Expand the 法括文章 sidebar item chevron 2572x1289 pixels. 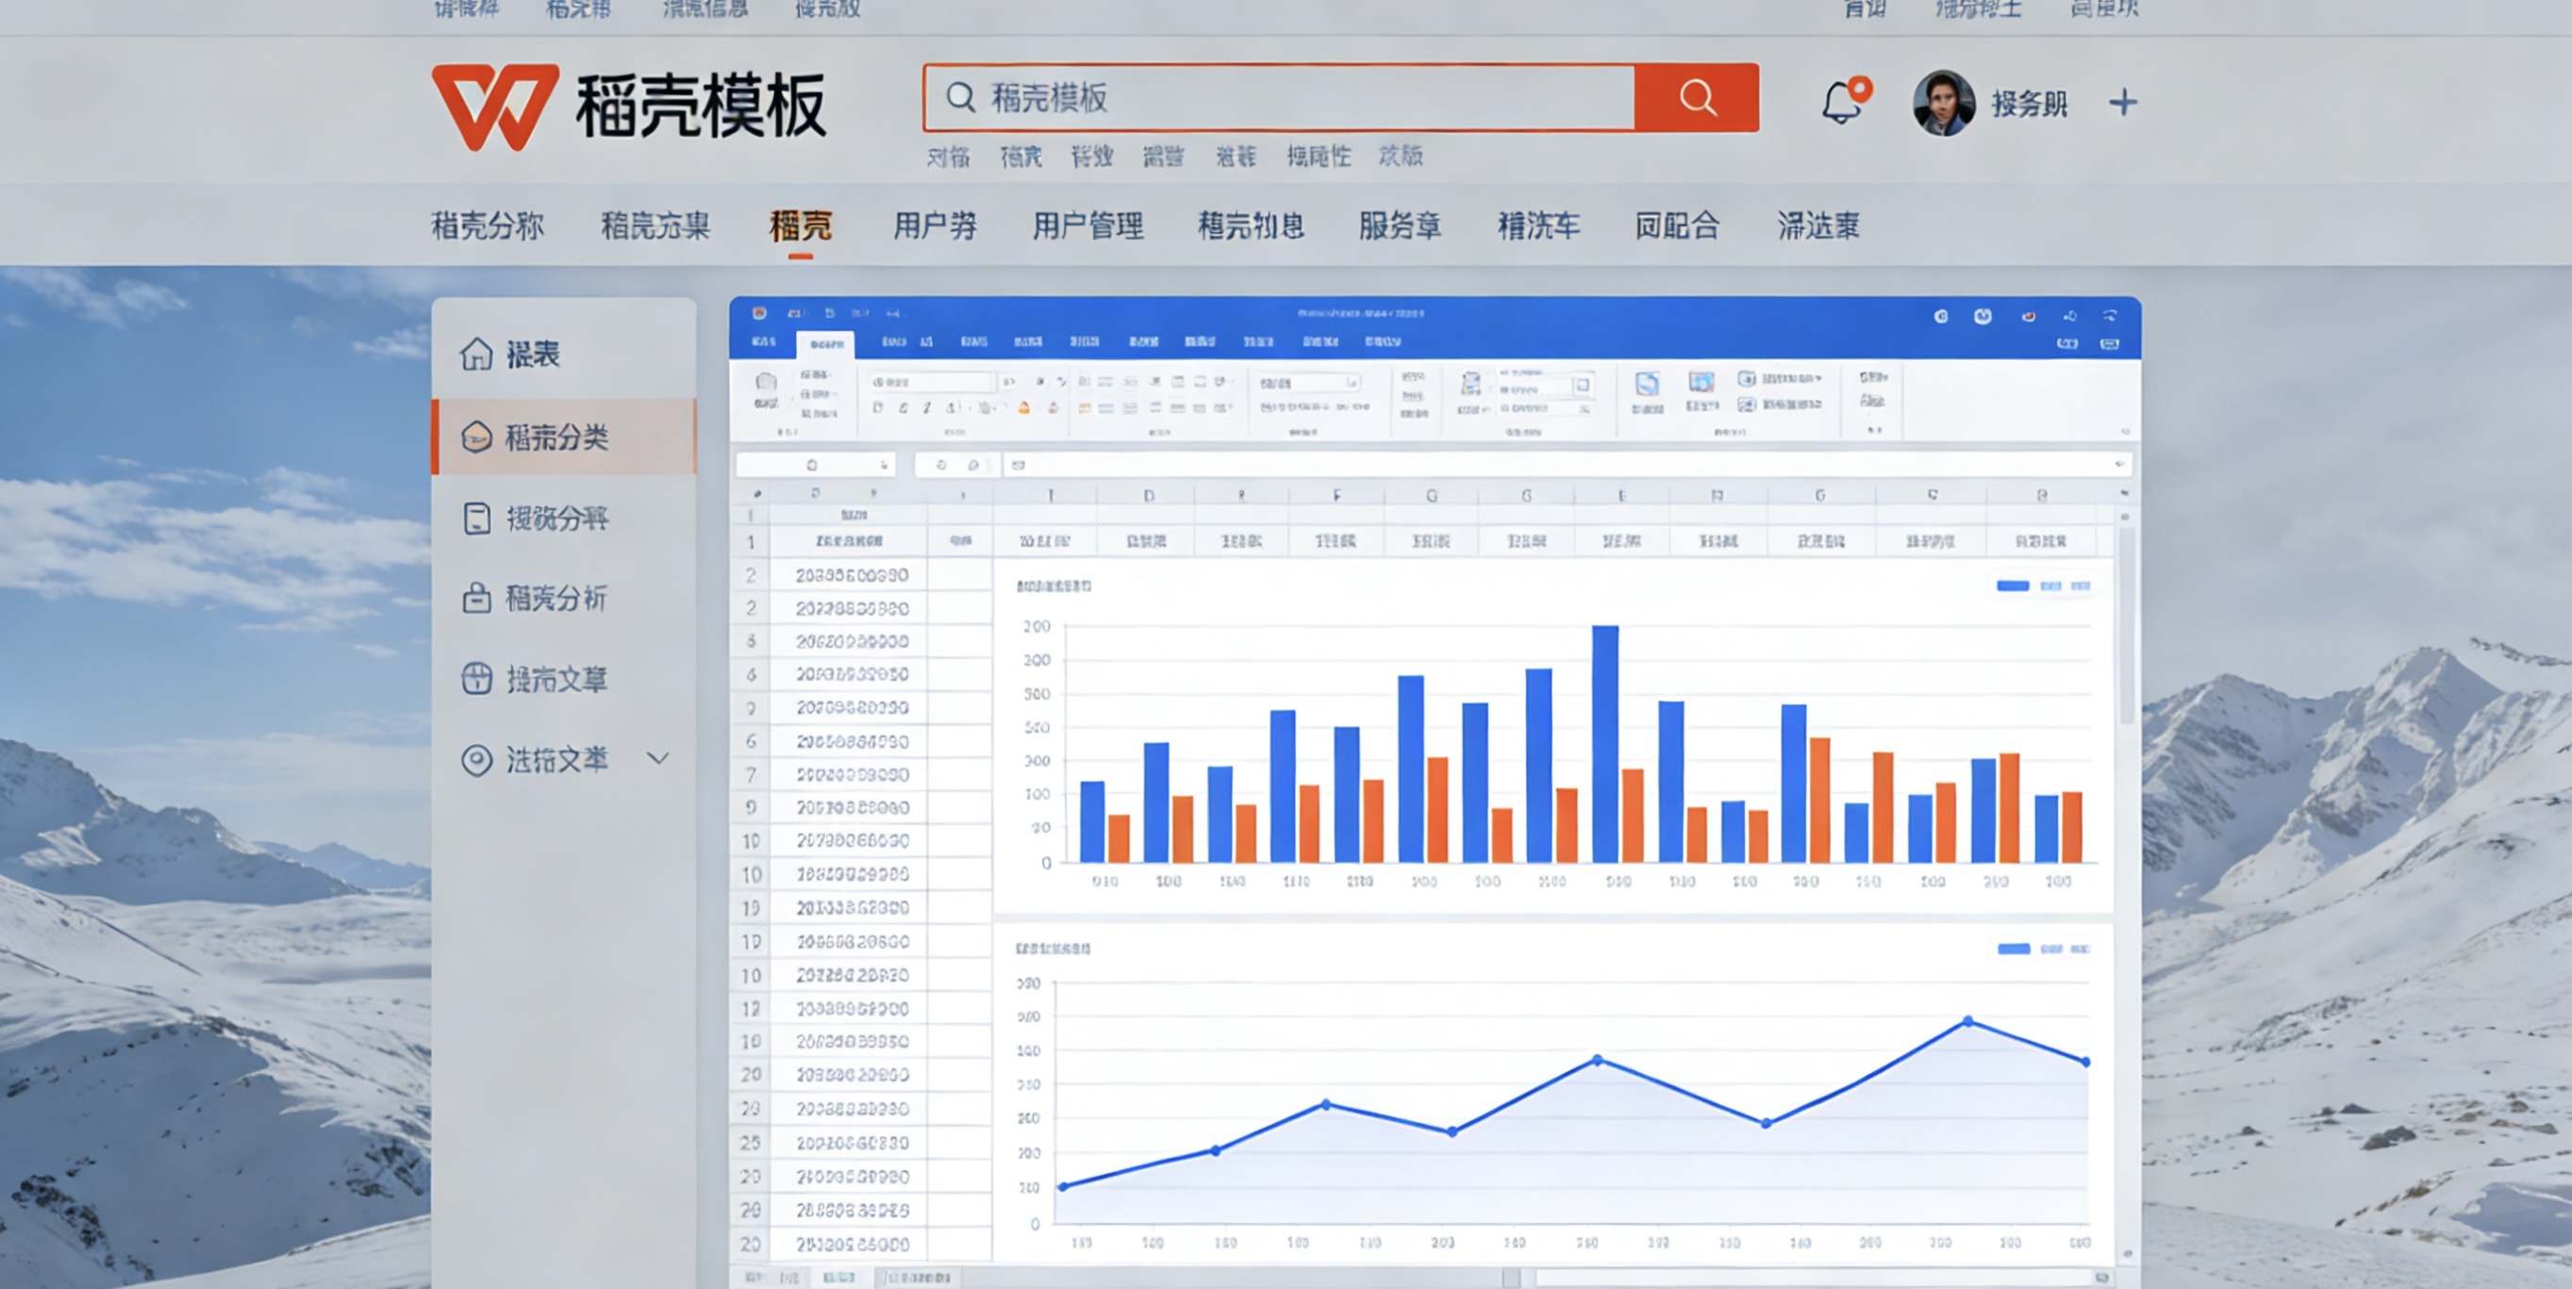tap(658, 758)
